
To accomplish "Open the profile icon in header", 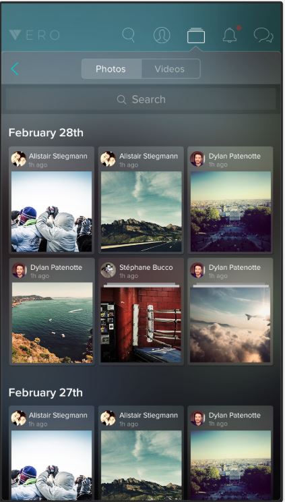I will pos(162,35).
